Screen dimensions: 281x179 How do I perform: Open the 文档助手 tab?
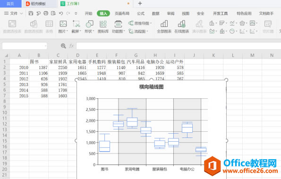coord(266,13)
